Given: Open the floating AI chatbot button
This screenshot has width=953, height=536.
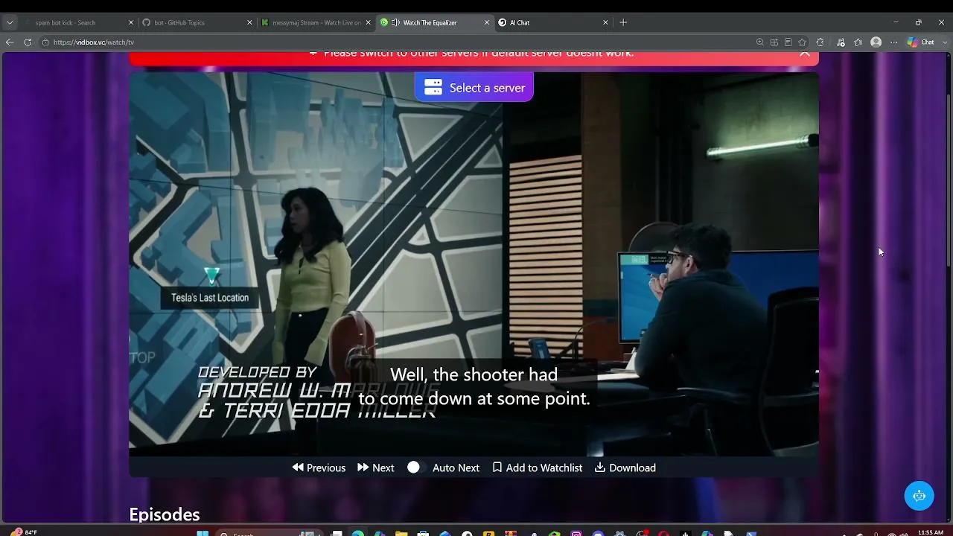Looking at the screenshot, I should click(x=919, y=496).
